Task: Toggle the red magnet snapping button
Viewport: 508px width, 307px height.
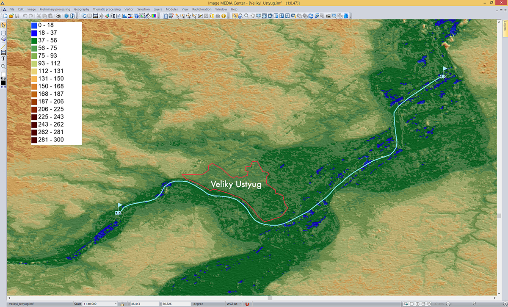Action: pos(247,304)
